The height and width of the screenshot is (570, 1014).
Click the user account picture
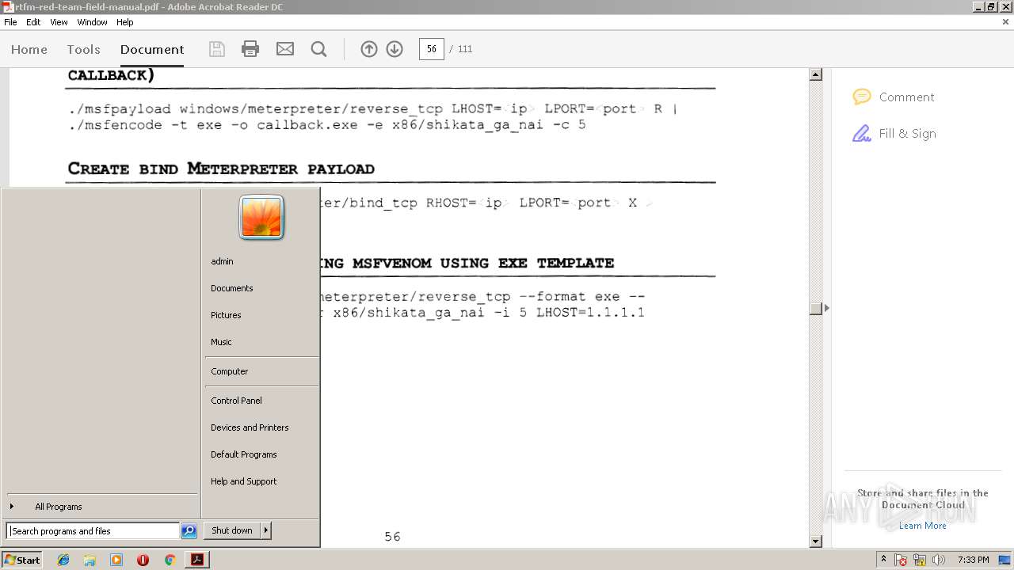click(261, 218)
